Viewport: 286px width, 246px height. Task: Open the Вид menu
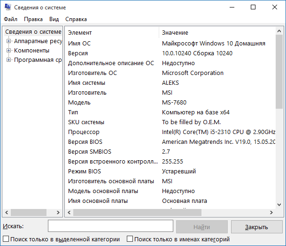[x=54, y=19]
